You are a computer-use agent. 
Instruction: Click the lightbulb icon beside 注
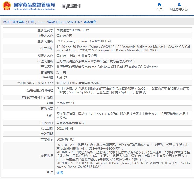coord(48,172)
